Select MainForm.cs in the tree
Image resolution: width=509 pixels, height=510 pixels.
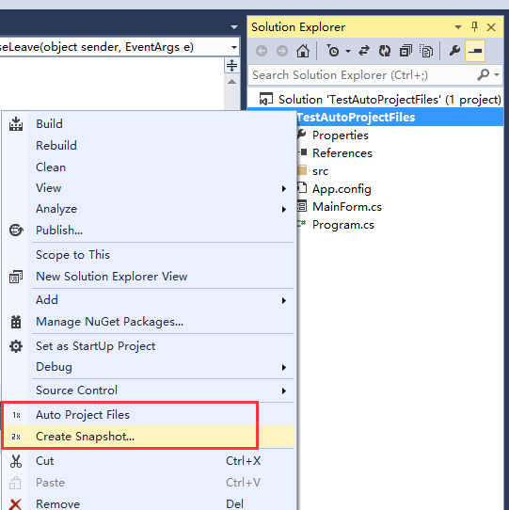(347, 207)
